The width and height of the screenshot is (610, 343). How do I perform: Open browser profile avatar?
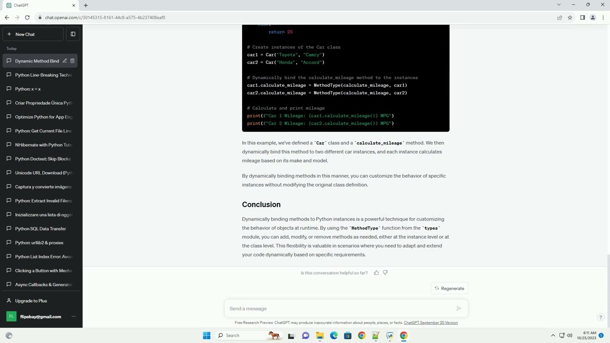pyautogui.click(x=593, y=18)
